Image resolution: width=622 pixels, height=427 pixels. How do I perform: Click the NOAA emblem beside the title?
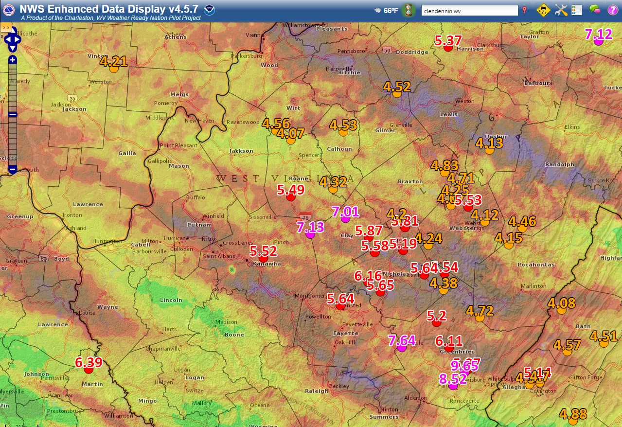(x=210, y=10)
